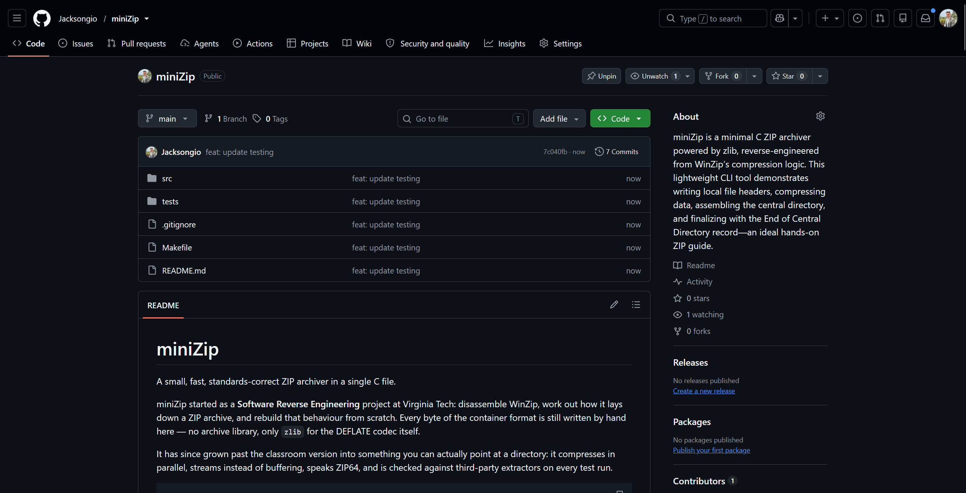Open commit hash 7c040fb
The height and width of the screenshot is (493, 966).
pos(555,151)
